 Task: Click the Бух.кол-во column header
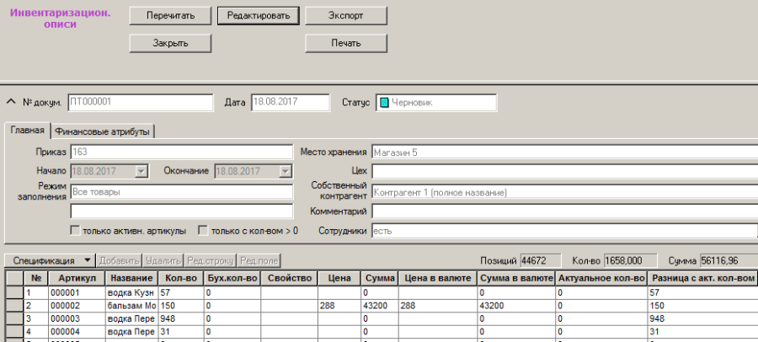click(x=232, y=278)
